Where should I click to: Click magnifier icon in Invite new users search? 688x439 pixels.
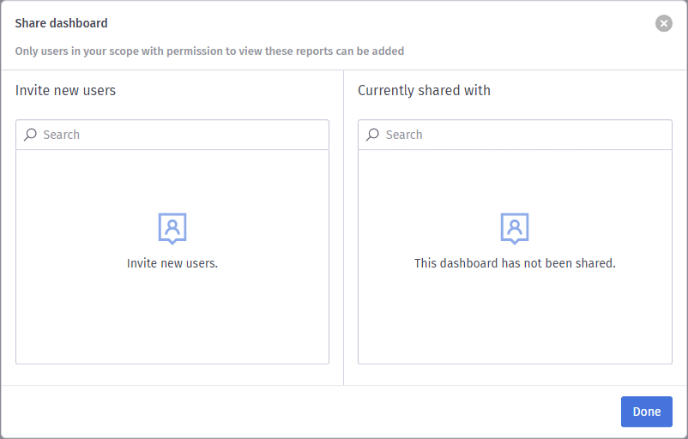point(30,135)
